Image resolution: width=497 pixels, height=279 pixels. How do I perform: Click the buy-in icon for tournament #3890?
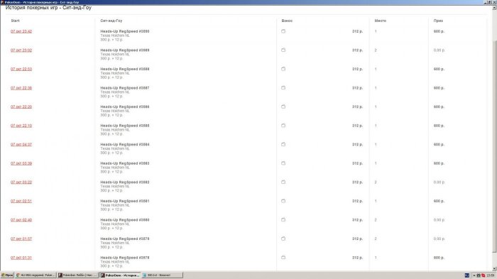click(283, 31)
